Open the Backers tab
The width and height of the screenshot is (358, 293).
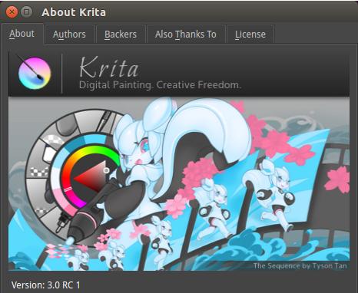(121, 35)
